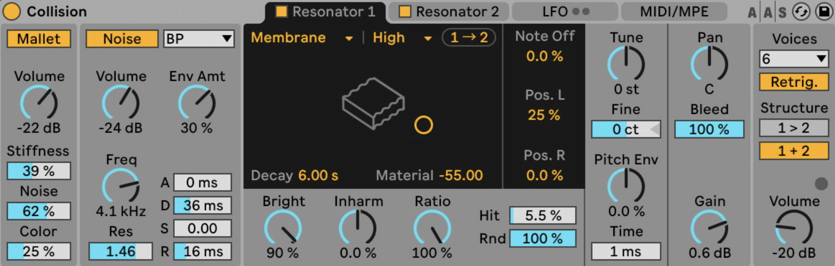835x266 pixels.
Task: Click the Pos. L value 25 %
Action: click(x=544, y=115)
